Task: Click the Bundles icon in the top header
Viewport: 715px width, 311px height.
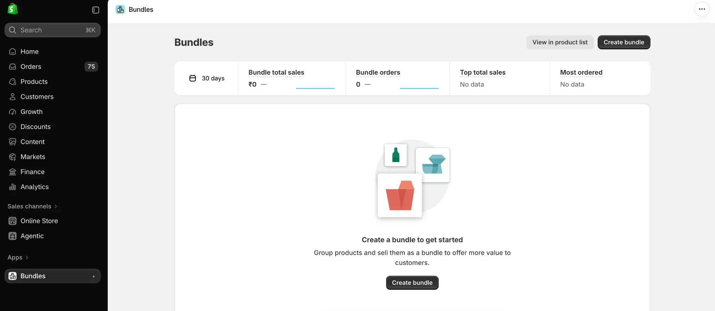Action: 120,9
